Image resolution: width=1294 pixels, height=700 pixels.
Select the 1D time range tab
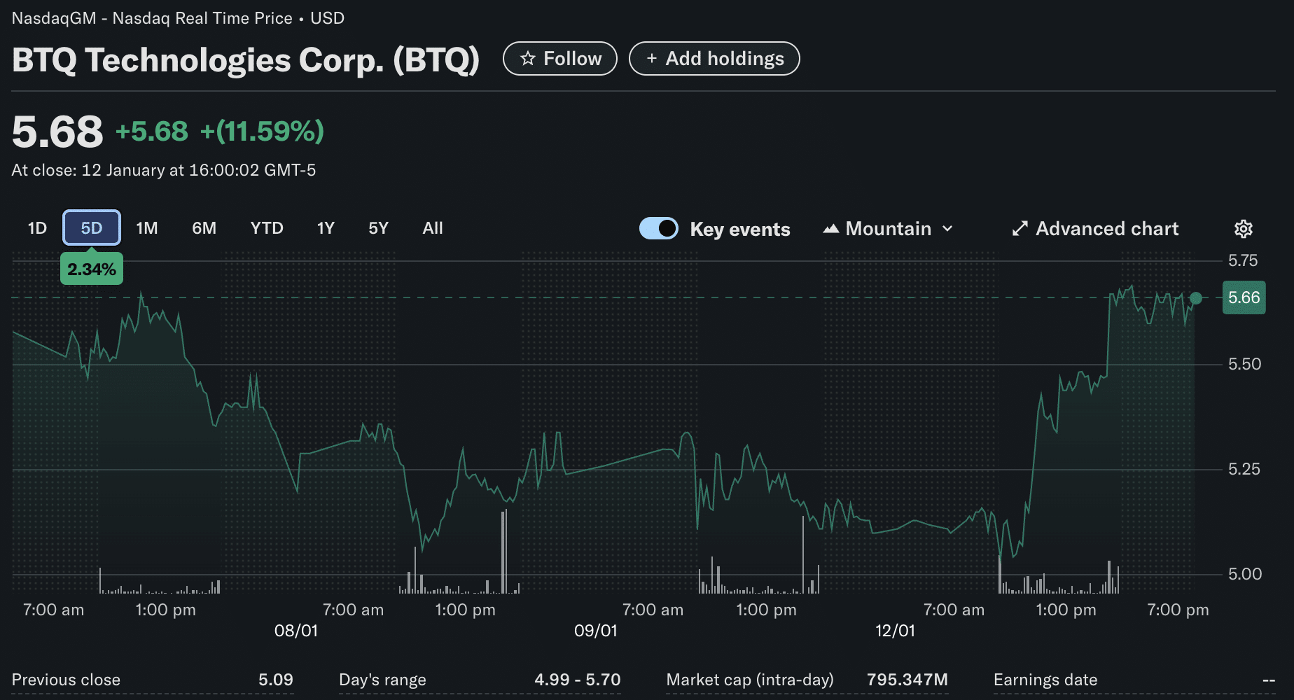(x=37, y=228)
